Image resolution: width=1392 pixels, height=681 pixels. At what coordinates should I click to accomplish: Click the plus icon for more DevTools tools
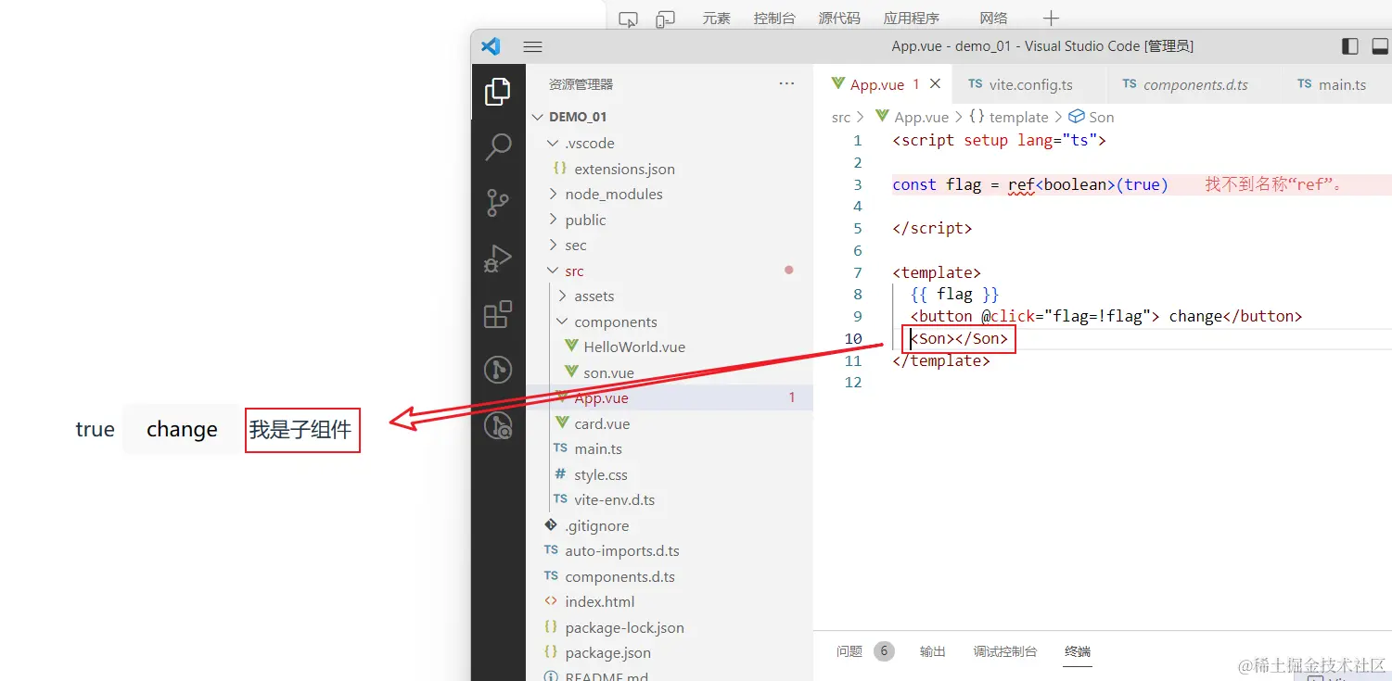coord(1051,19)
